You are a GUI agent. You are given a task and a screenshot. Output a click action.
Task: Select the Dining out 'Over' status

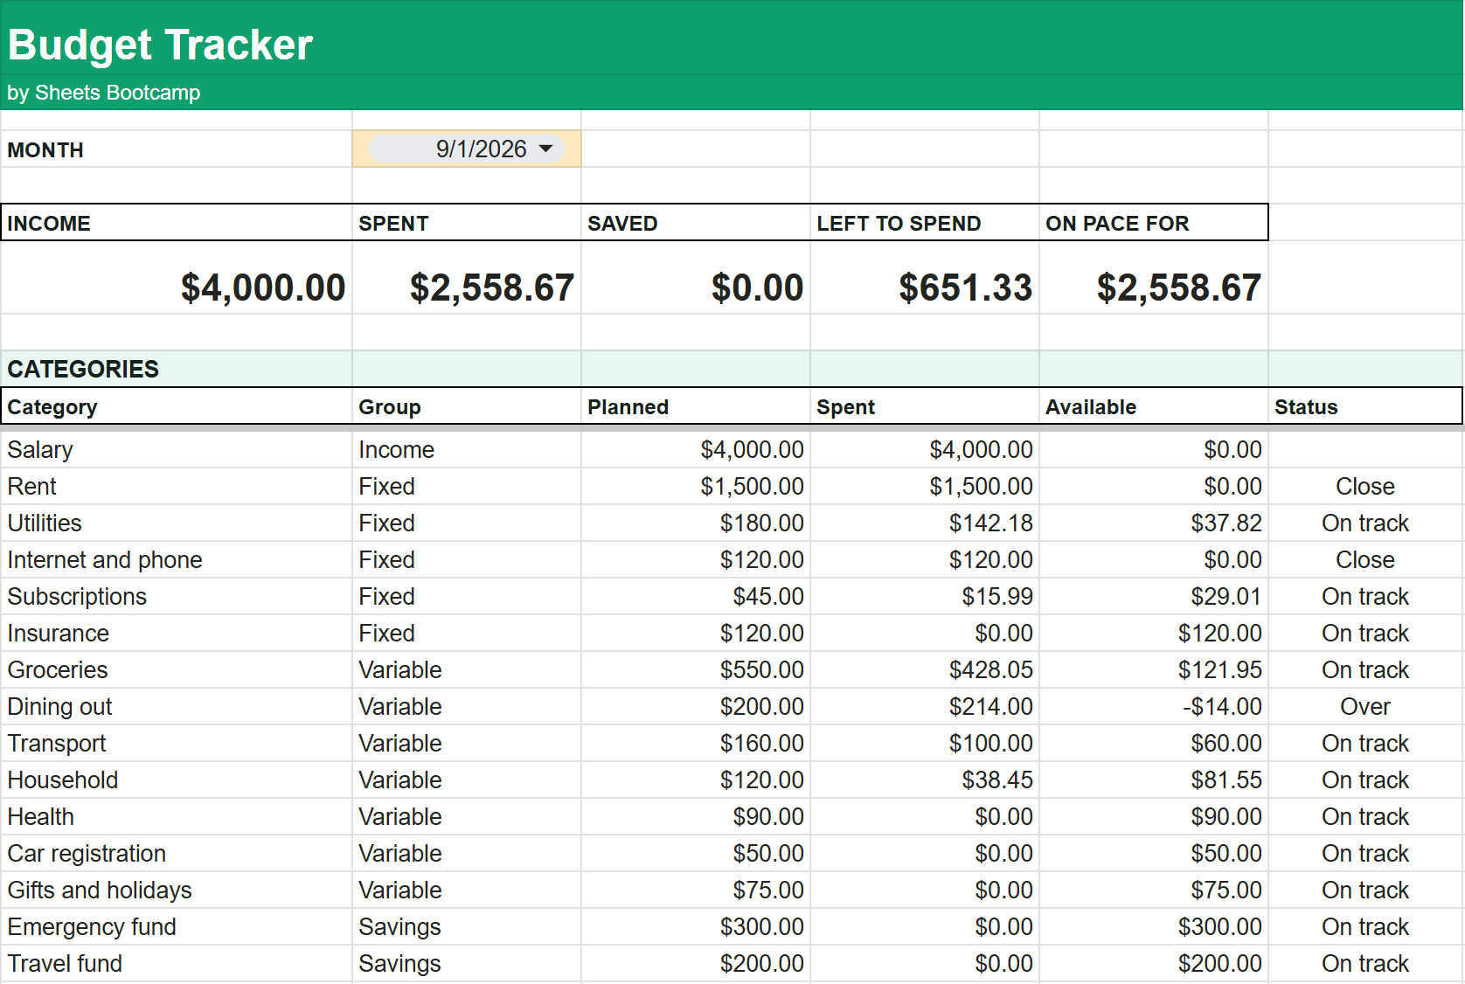(x=1365, y=706)
